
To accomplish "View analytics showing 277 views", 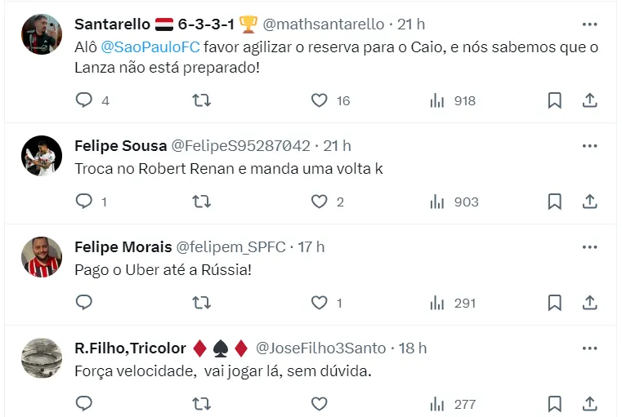I will [x=454, y=403].
